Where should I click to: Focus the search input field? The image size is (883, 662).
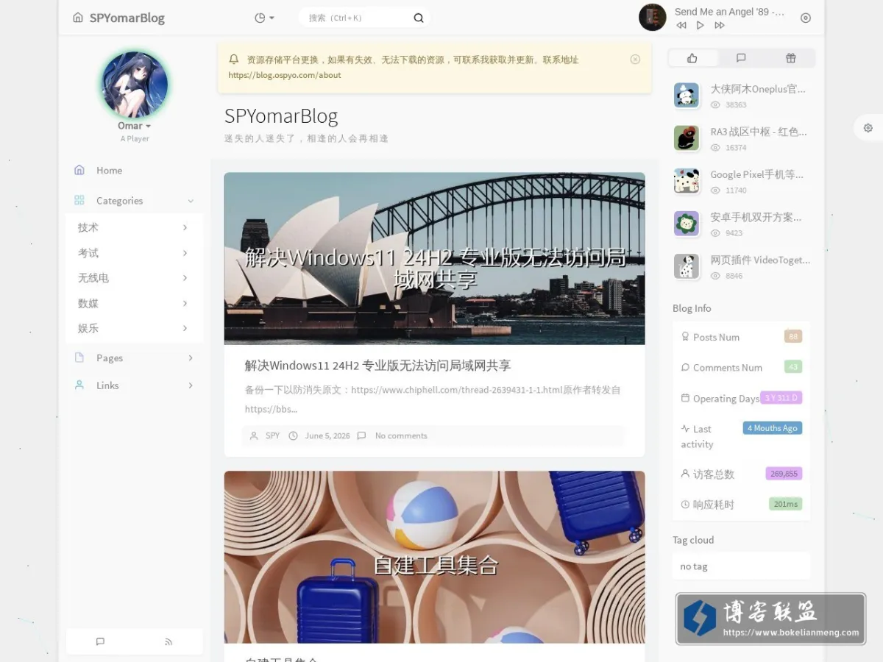[355, 18]
